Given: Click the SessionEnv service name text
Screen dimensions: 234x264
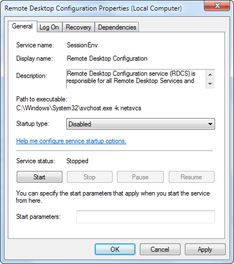Looking at the screenshot, I should tap(82, 45).
